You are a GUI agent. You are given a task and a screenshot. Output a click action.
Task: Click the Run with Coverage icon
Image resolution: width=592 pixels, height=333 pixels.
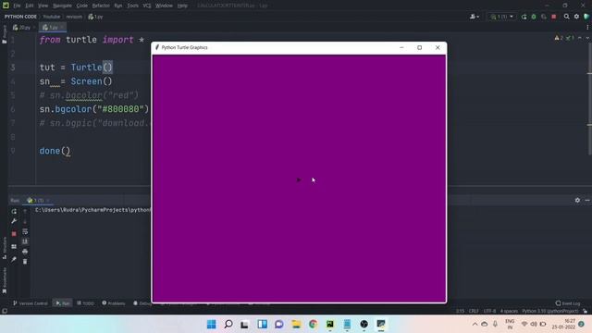point(544,17)
